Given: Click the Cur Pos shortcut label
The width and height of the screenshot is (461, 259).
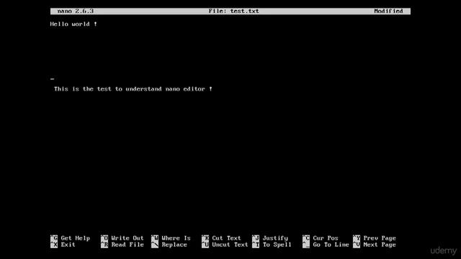Looking at the screenshot, I should point(320,238).
